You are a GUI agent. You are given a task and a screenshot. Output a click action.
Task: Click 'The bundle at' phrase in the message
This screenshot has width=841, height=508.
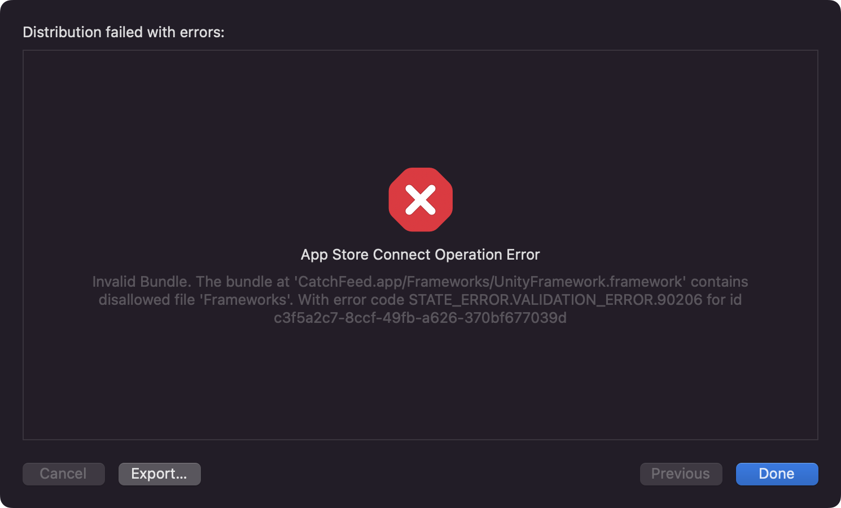pos(243,282)
